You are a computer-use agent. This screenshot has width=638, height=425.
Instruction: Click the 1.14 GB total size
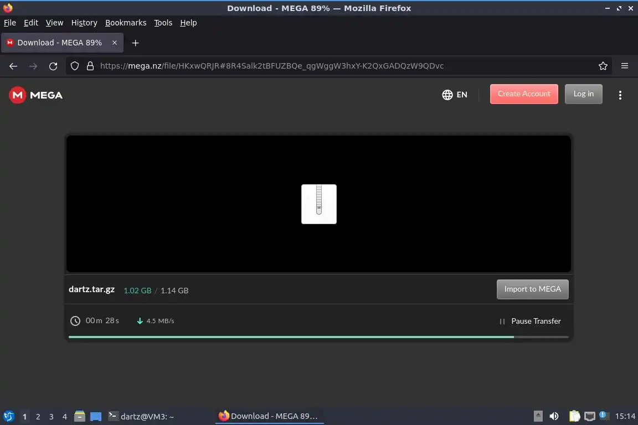tap(174, 291)
